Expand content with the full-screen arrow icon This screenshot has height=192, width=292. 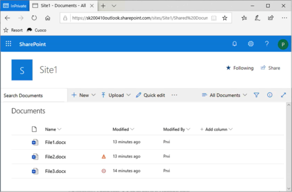click(283, 95)
